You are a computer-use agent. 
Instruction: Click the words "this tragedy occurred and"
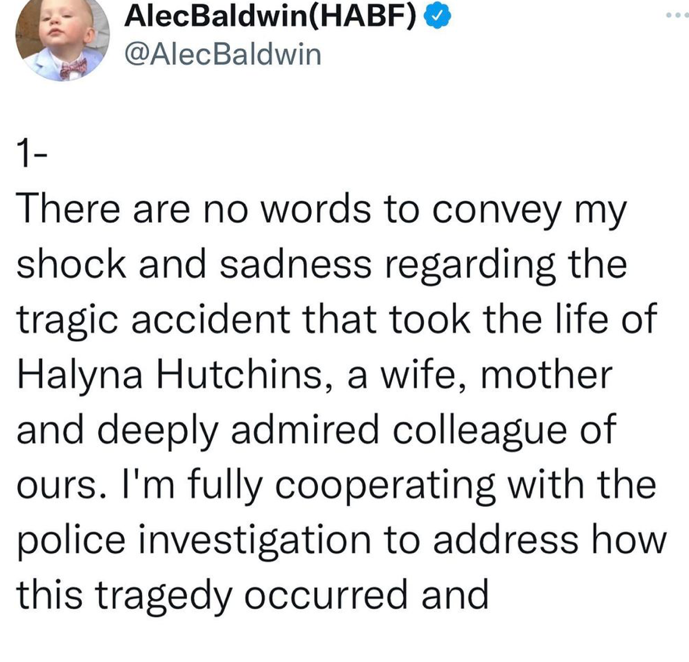tap(253, 596)
